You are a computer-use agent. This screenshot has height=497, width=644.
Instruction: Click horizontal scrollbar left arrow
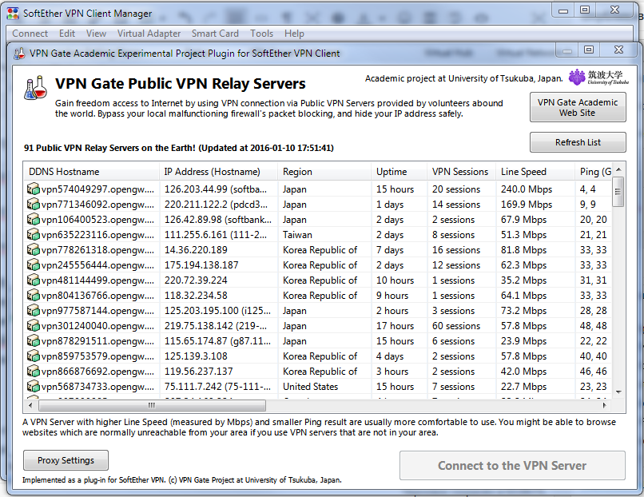[30, 405]
